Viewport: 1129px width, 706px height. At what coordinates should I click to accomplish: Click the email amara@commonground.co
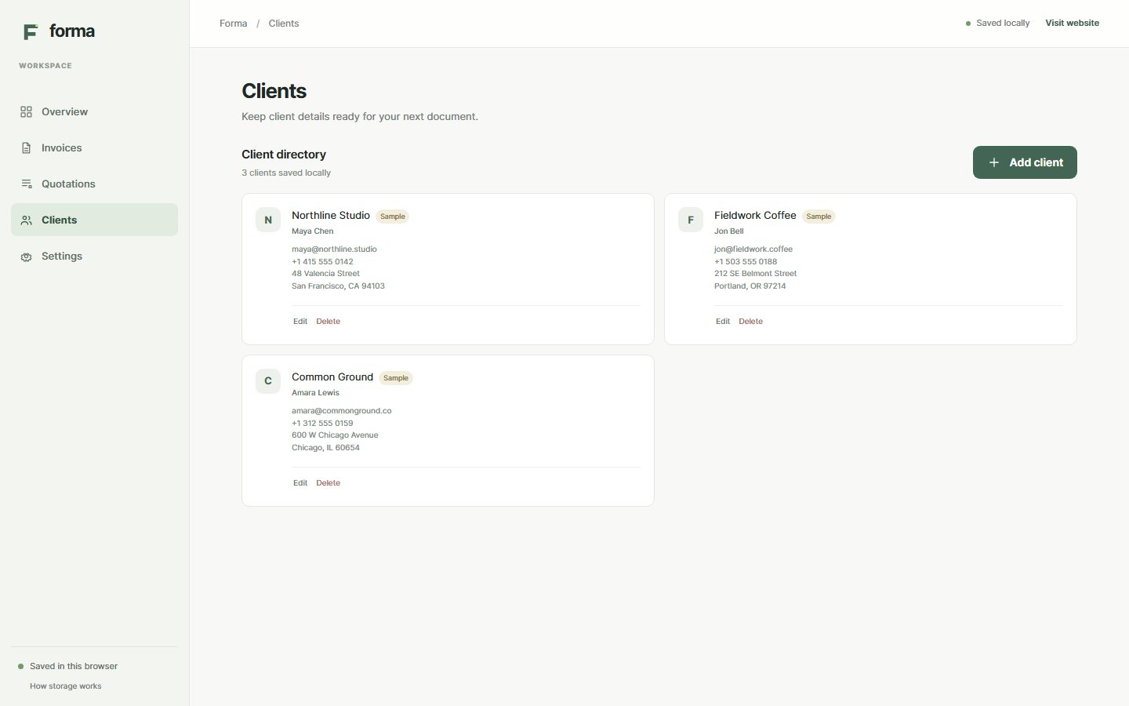tap(342, 411)
